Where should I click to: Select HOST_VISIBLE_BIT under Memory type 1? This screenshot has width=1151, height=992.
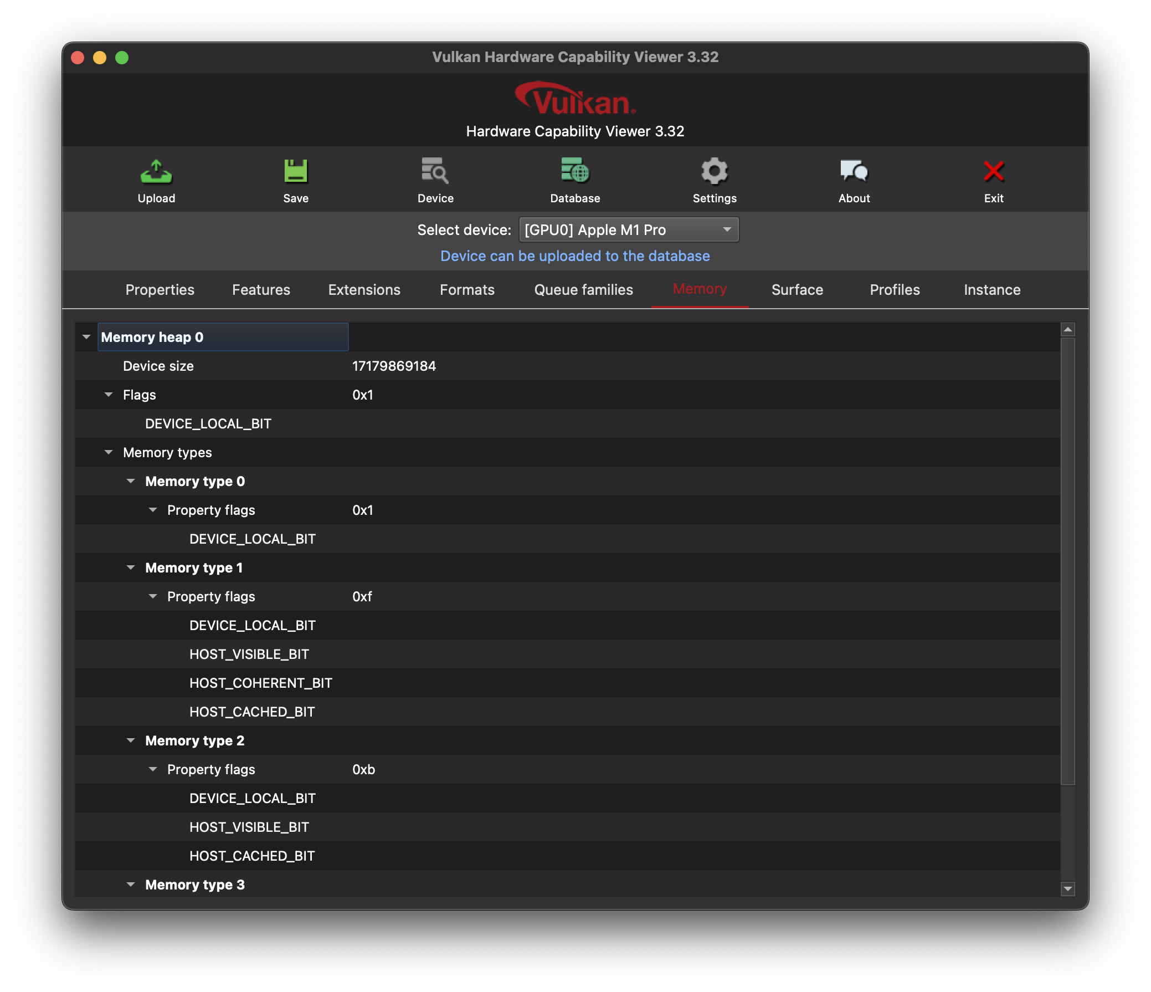[x=249, y=654]
